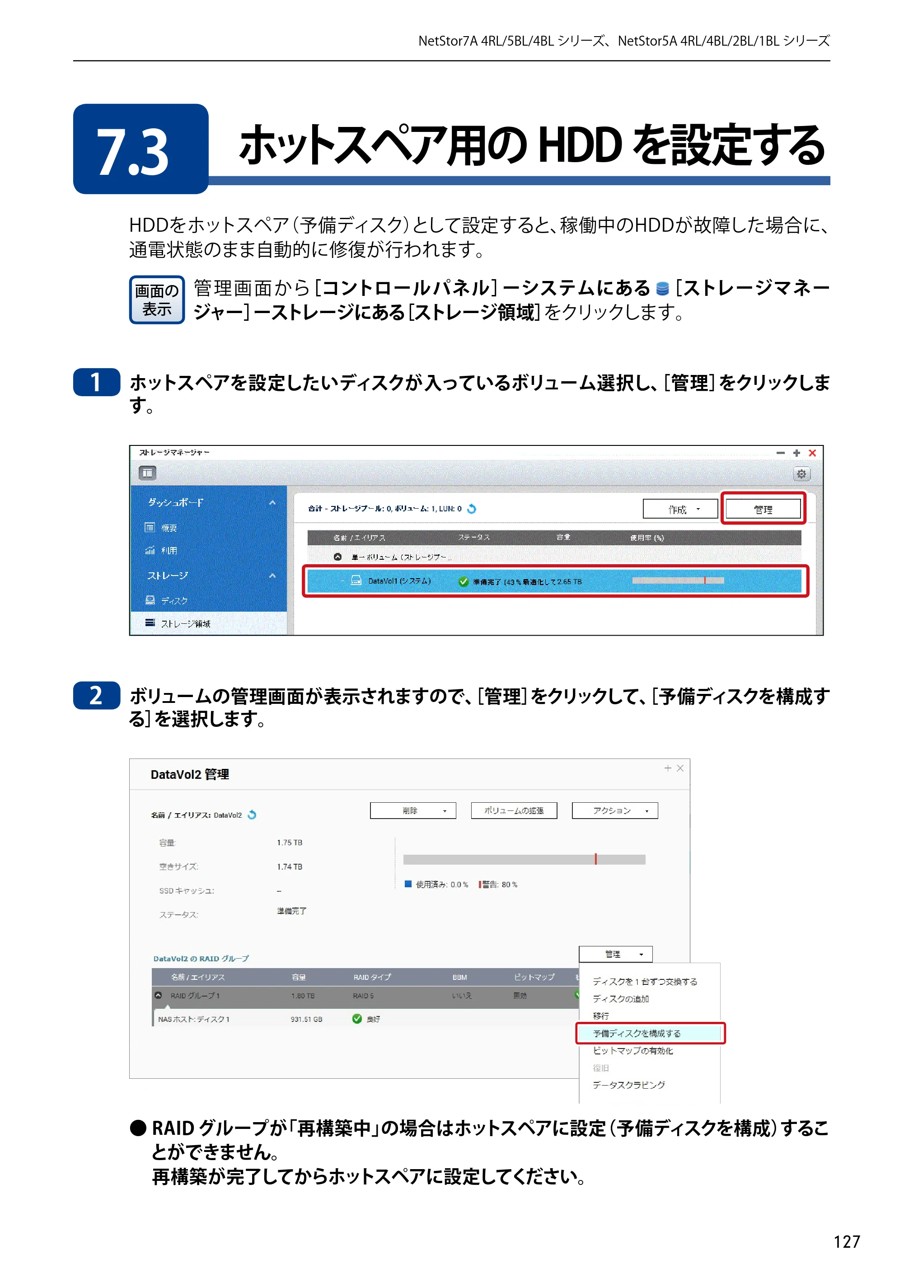The height and width of the screenshot is (1278, 904).
Task: Click the 利用 usage chart icon
Action: (x=150, y=550)
